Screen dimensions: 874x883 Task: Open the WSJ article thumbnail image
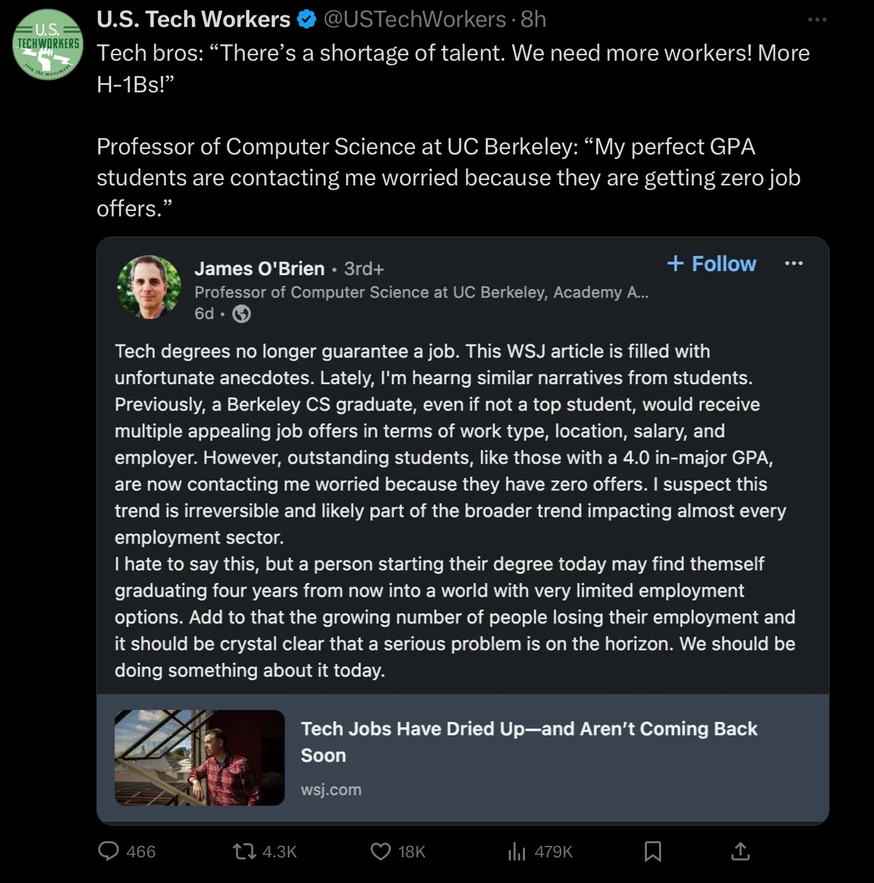[x=199, y=758]
